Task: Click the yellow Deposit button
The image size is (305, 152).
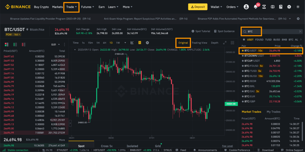Action: 198,7
